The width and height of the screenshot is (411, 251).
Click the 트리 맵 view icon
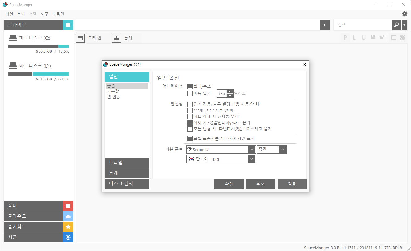click(81, 38)
